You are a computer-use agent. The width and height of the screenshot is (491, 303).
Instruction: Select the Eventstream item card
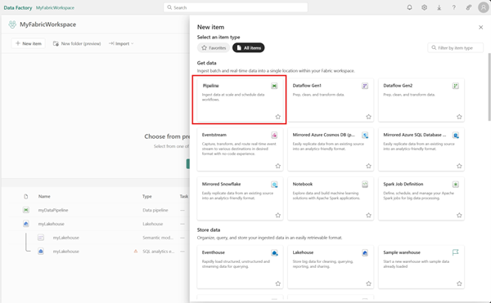point(240,149)
